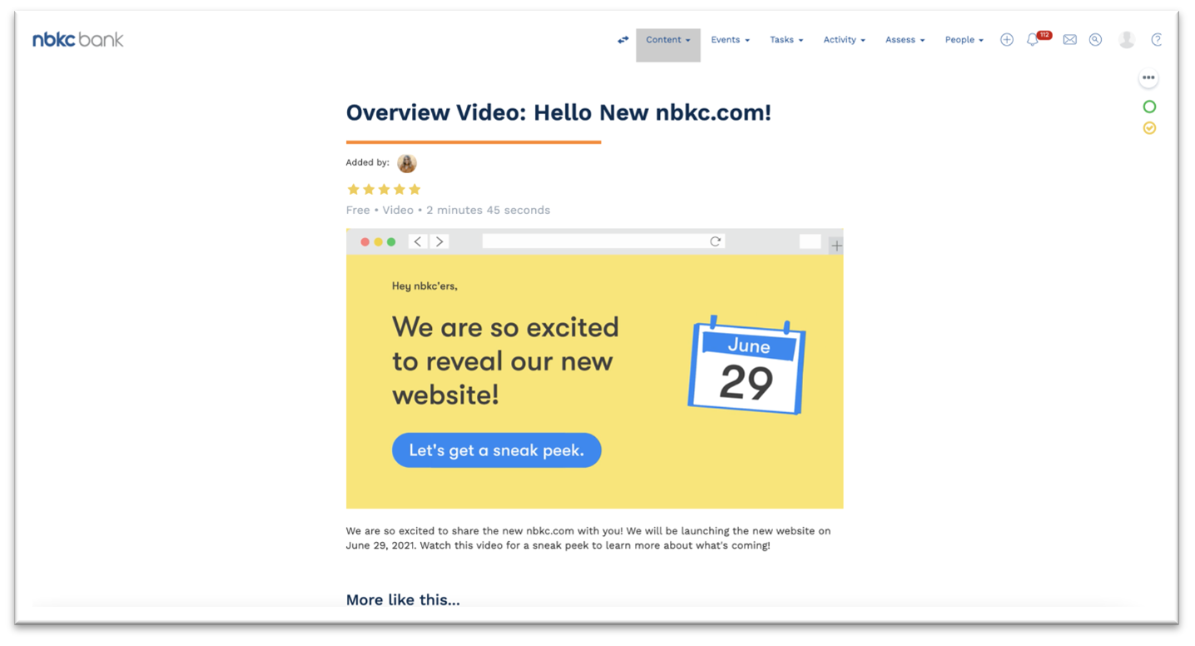
Task: Click the June 29 calendar graphic
Action: [746, 364]
